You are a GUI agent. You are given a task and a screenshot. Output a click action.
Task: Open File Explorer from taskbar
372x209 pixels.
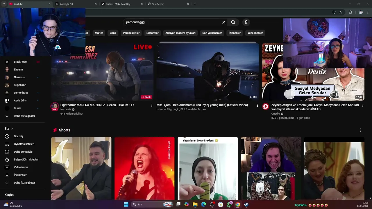pyautogui.click(x=195, y=204)
